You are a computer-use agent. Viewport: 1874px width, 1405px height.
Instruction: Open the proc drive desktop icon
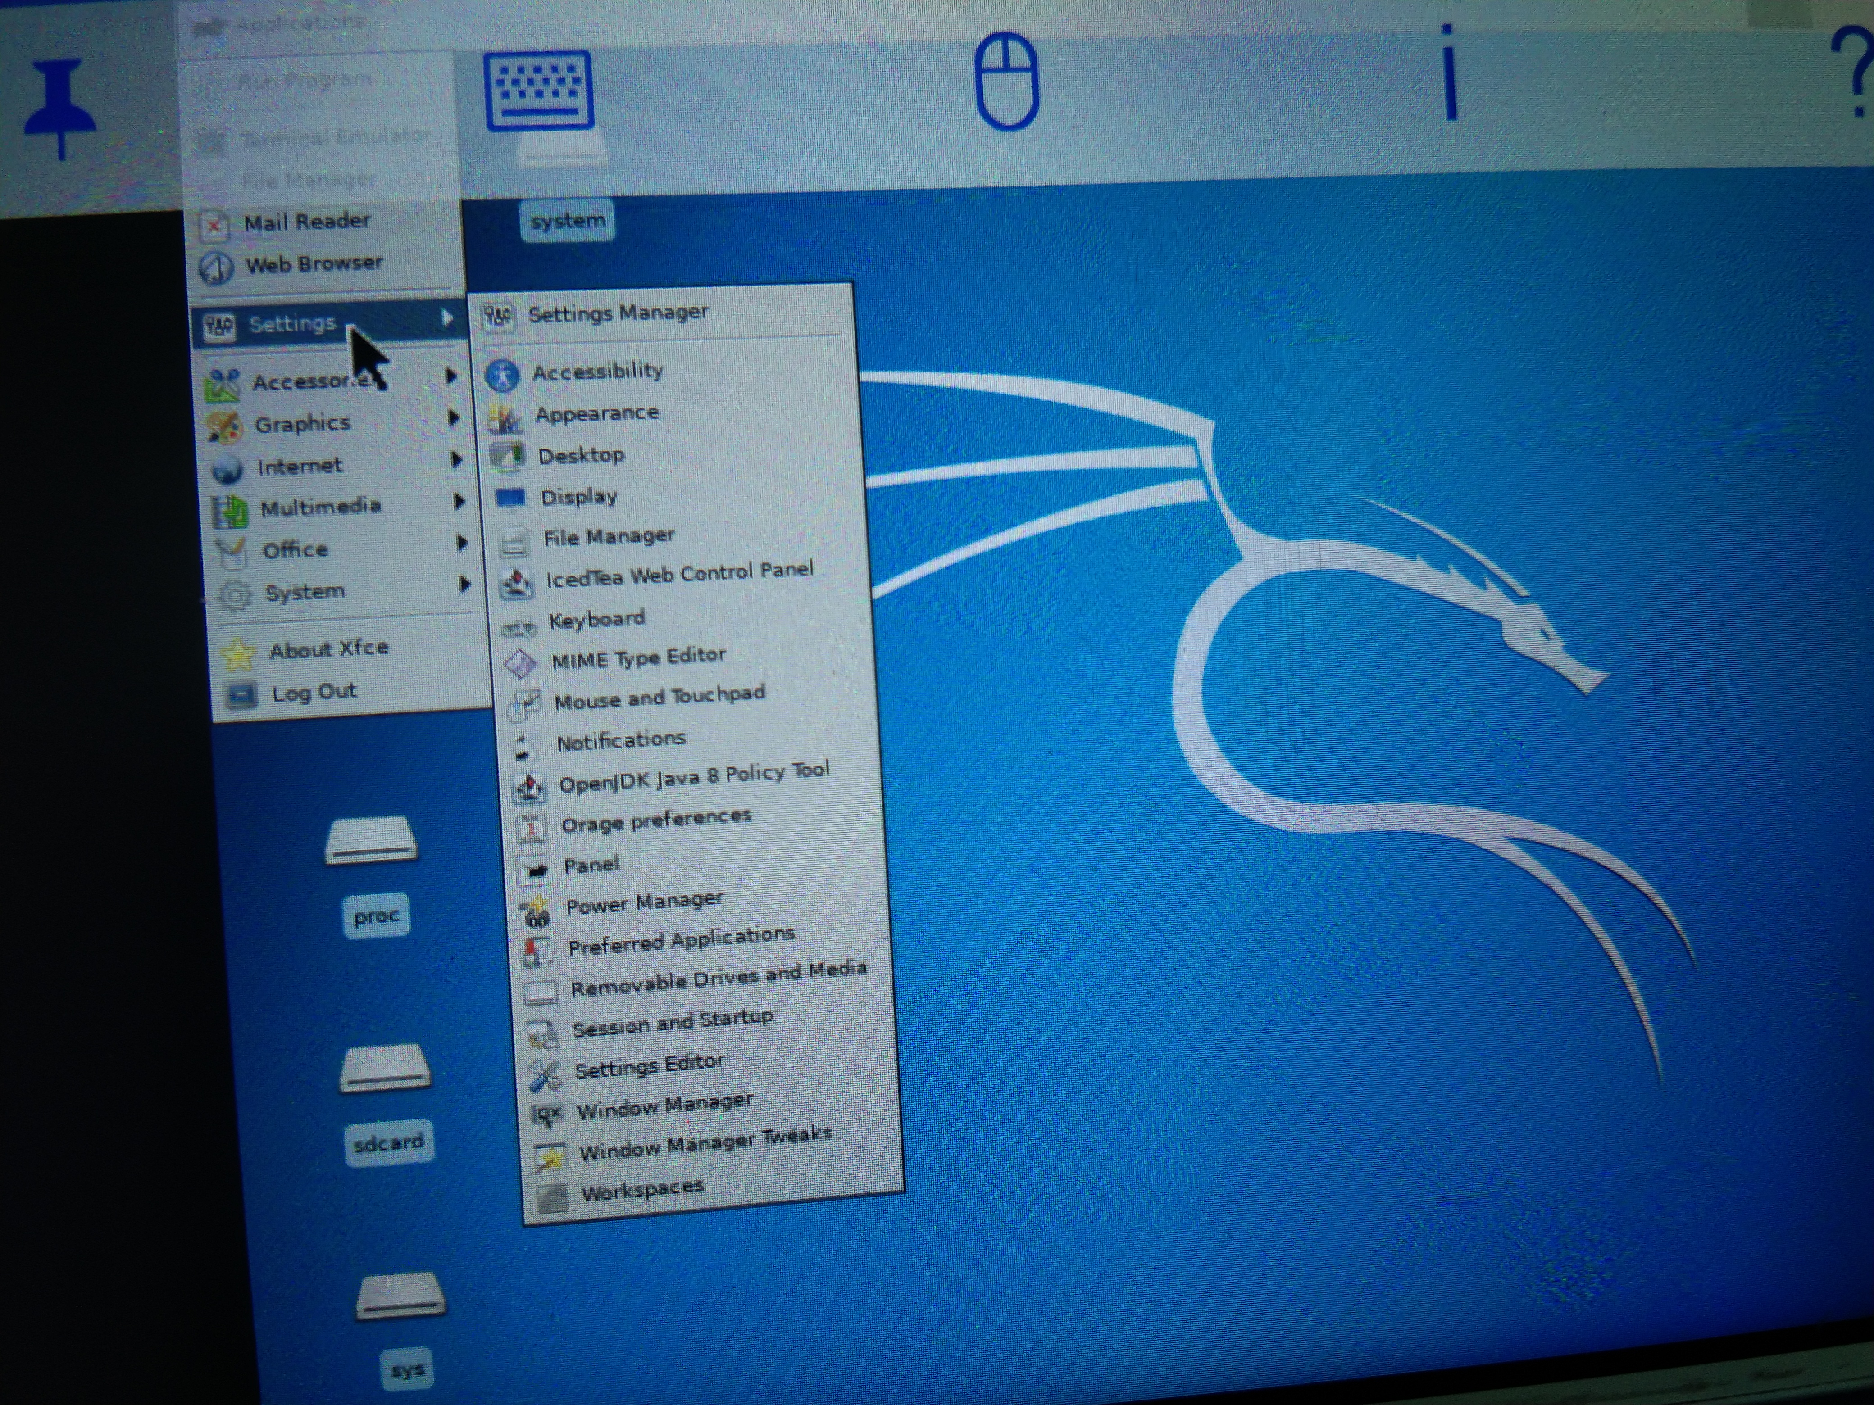(x=371, y=841)
